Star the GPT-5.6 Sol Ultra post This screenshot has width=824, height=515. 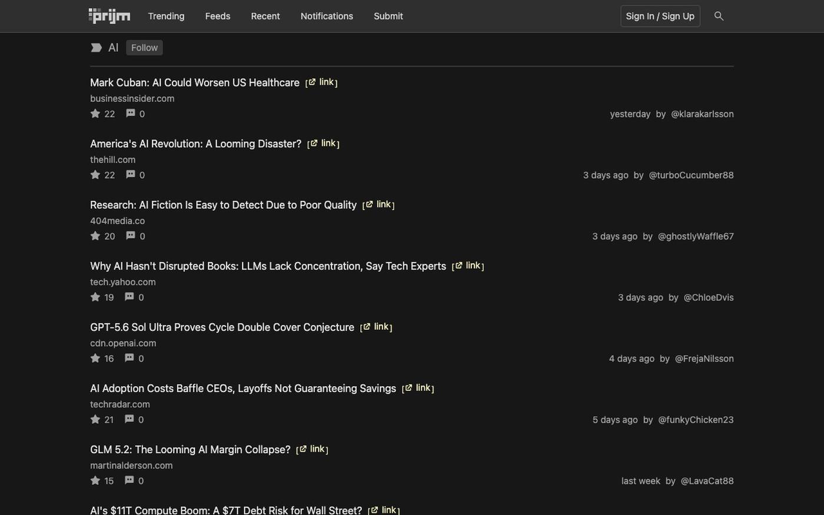click(95, 358)
